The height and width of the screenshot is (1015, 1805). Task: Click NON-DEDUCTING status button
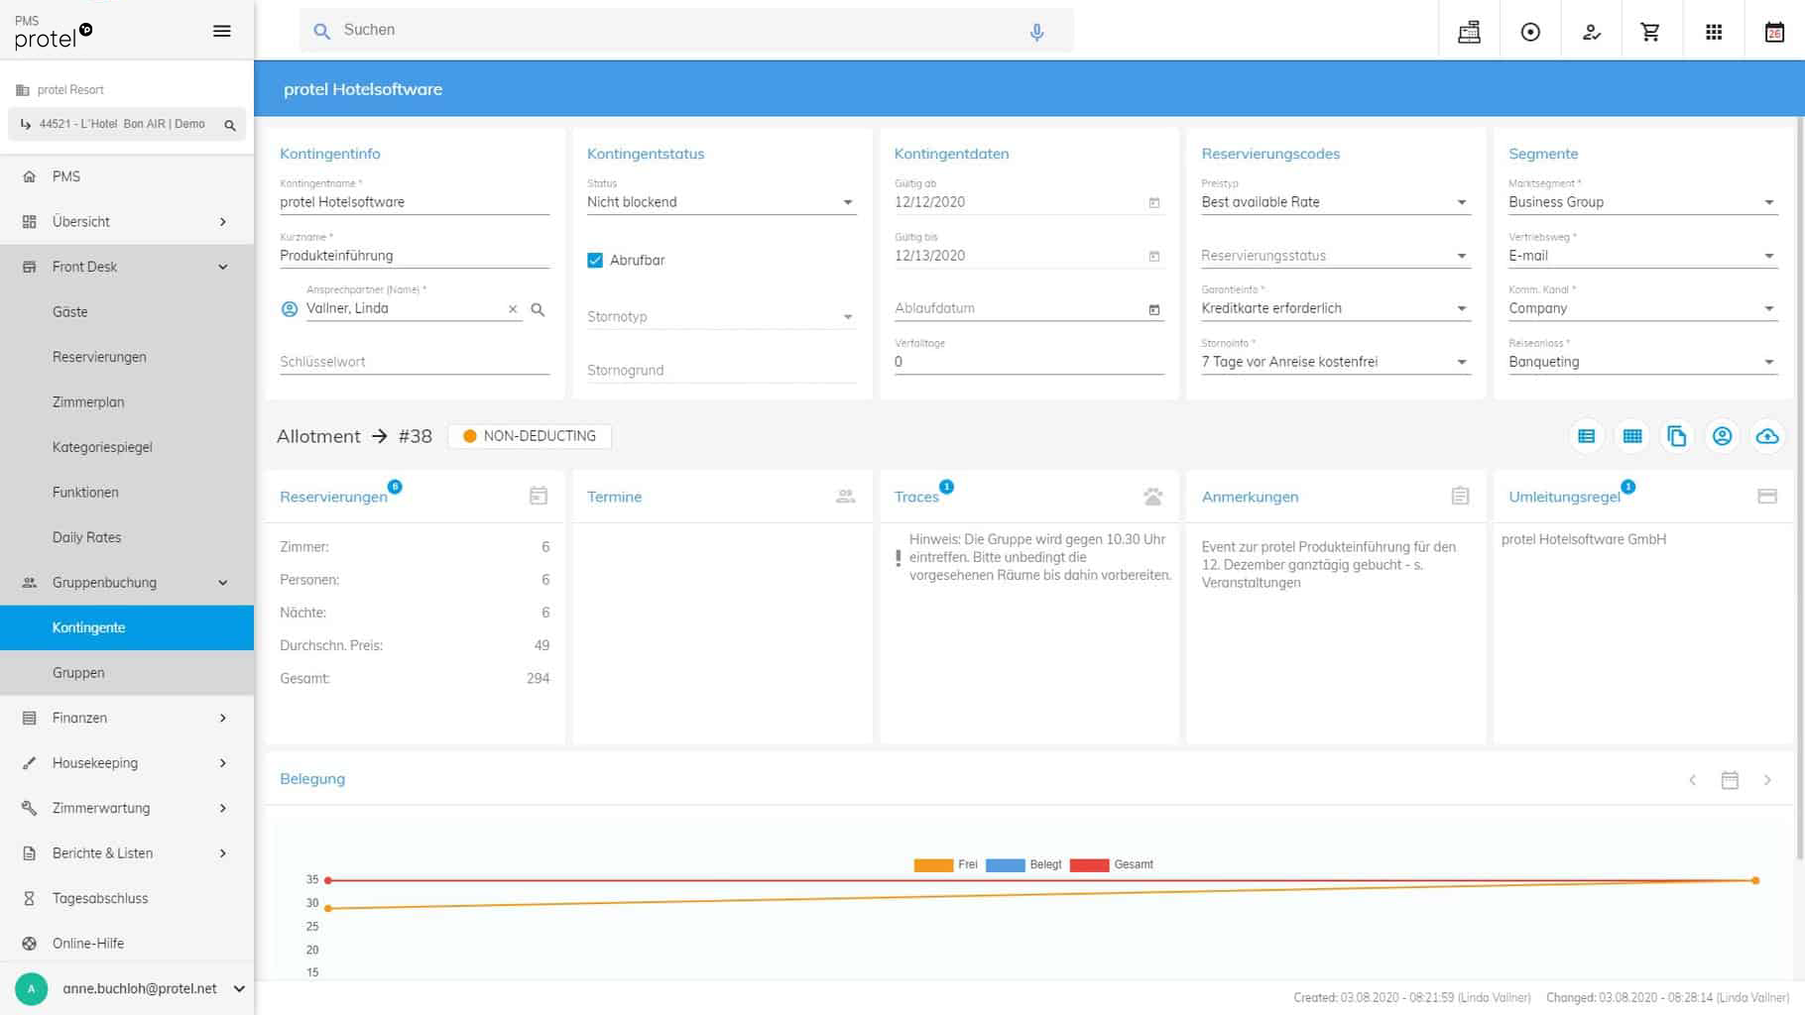tap(530, 436)
